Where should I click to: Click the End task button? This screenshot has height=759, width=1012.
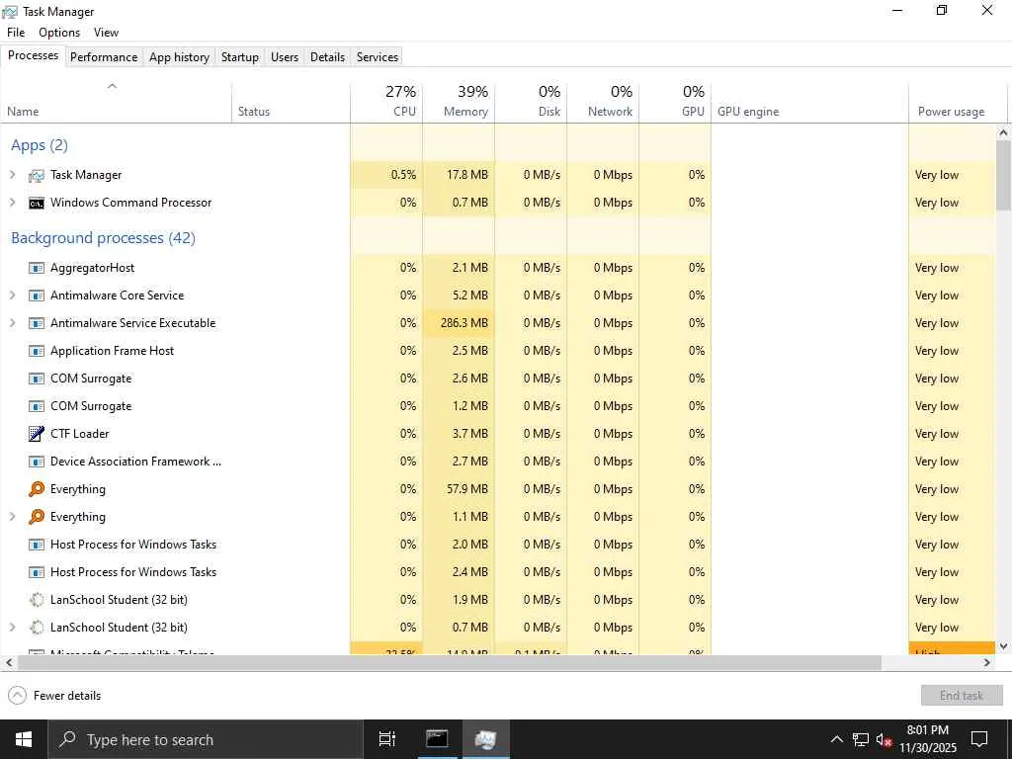click(x=962, y=696)
